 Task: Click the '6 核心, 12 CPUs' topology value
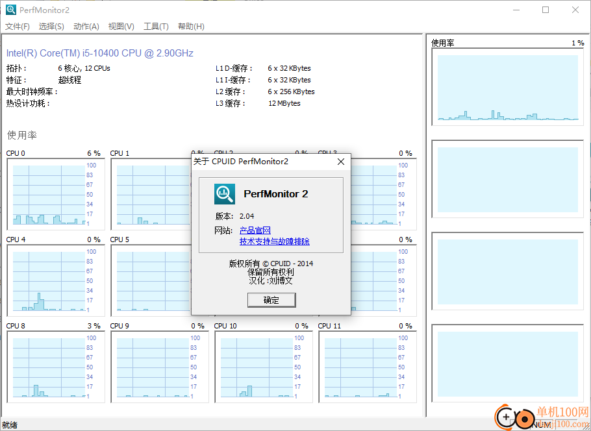[84, 68]
